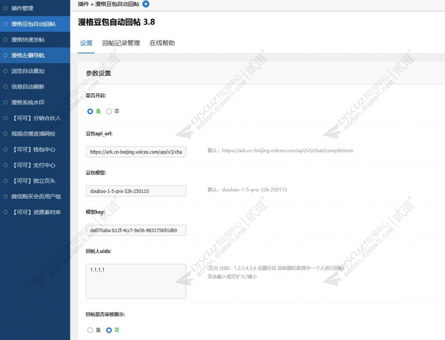Open 【可可】支付中心 sidebar item
The image size is (445, 340).
click(x=35, y=165)
